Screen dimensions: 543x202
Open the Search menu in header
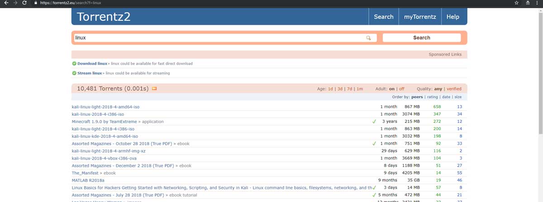tap(384, 17)
